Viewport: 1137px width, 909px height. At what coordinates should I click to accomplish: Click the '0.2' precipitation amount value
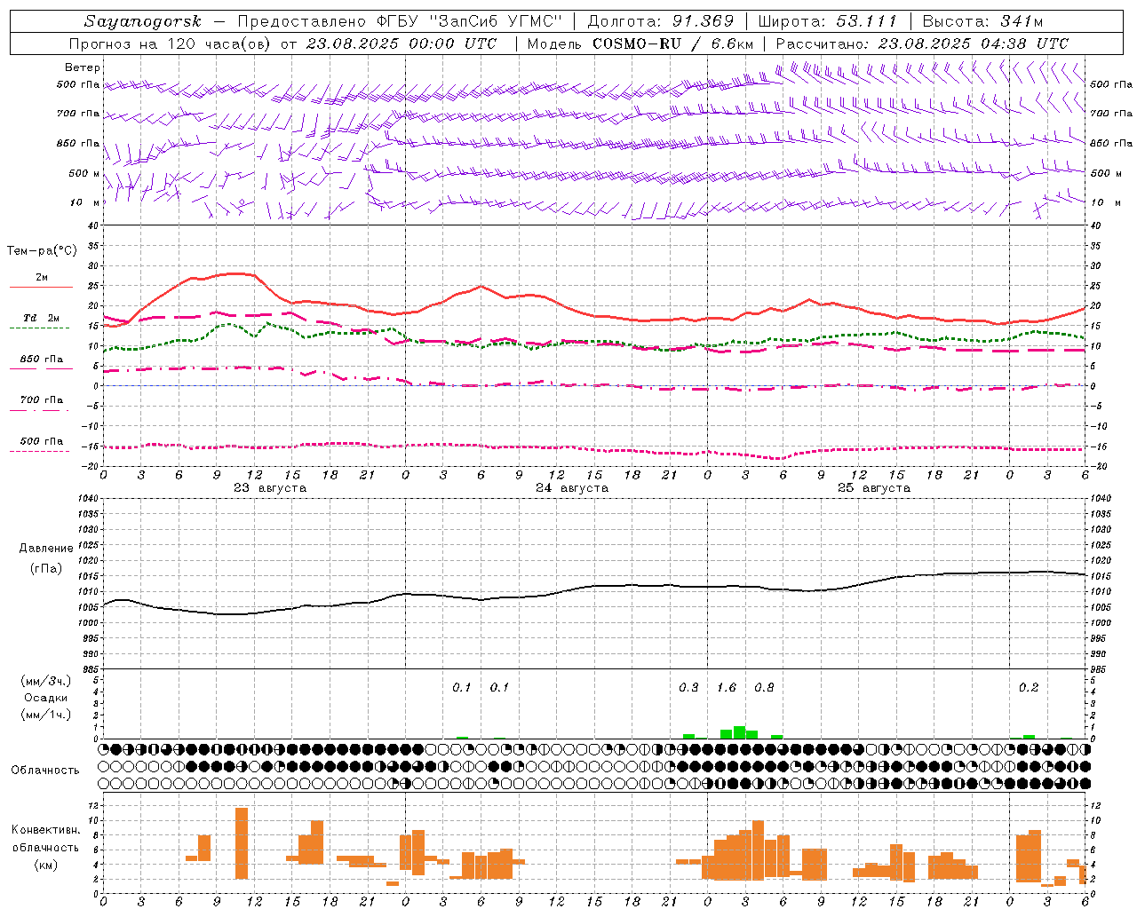click(x=1029, y=687)
